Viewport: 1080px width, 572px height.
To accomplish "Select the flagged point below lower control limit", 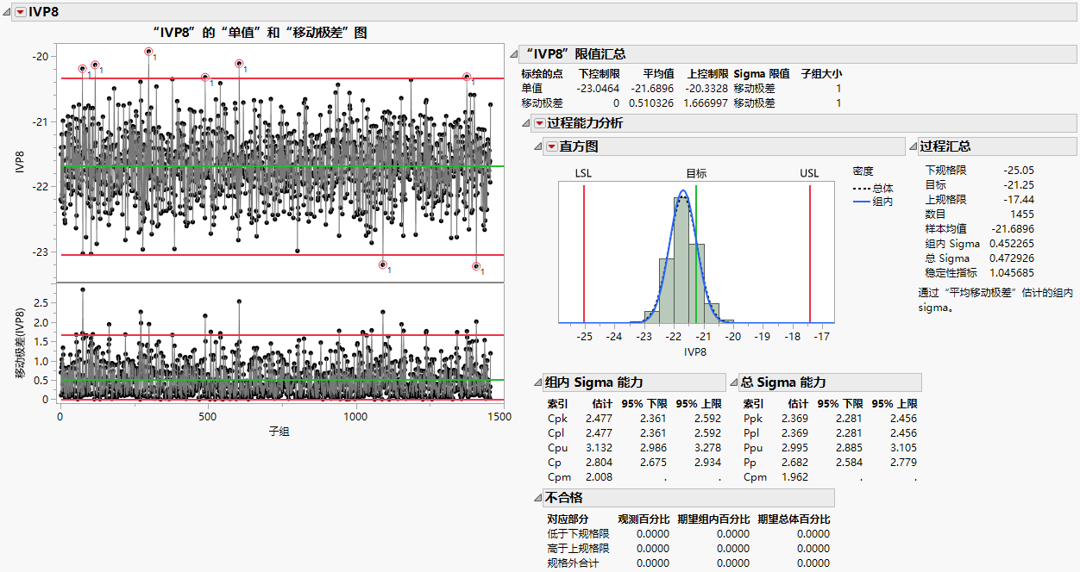I will (x=383, y=264).
